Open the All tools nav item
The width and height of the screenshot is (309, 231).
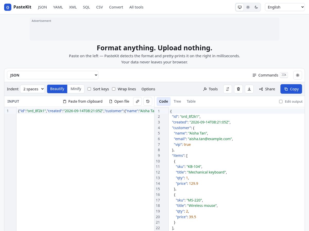click(136, 7)
